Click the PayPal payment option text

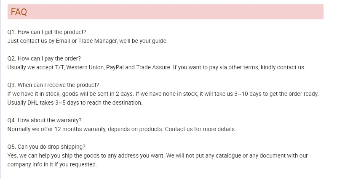coord(115,67)
